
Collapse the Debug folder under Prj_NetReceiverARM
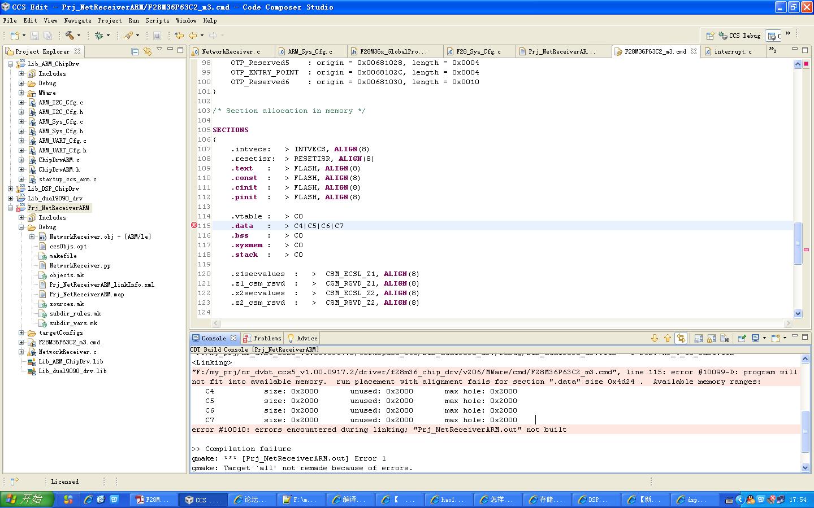tap(21, 227)
